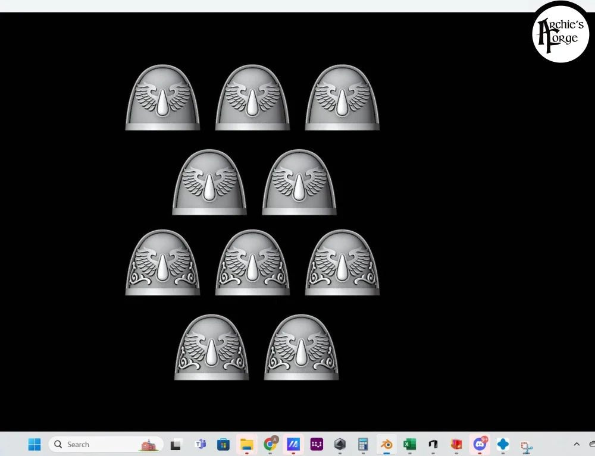Expand hidden system tray icons via chevron
The width and height of the screenshot is (595, 456).
[x=576, y=444]
